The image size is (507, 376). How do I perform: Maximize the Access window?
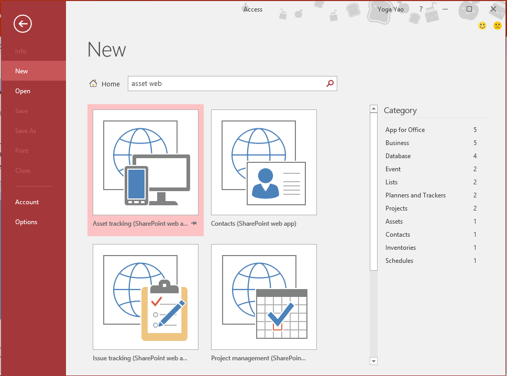pyautogui.click(x=469, y=9)
